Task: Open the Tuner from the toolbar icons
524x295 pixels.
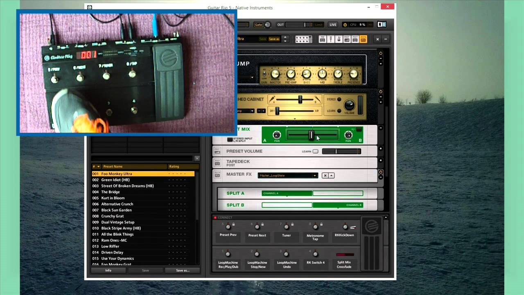Action: [x=331, y=39]
